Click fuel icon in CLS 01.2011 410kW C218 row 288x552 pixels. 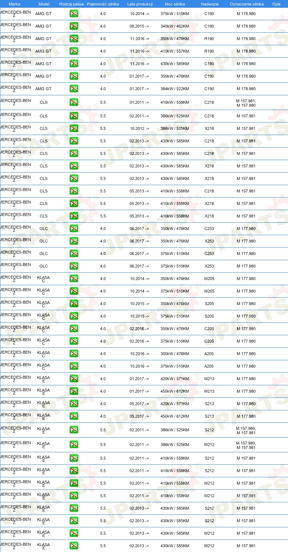click(74, 103)
